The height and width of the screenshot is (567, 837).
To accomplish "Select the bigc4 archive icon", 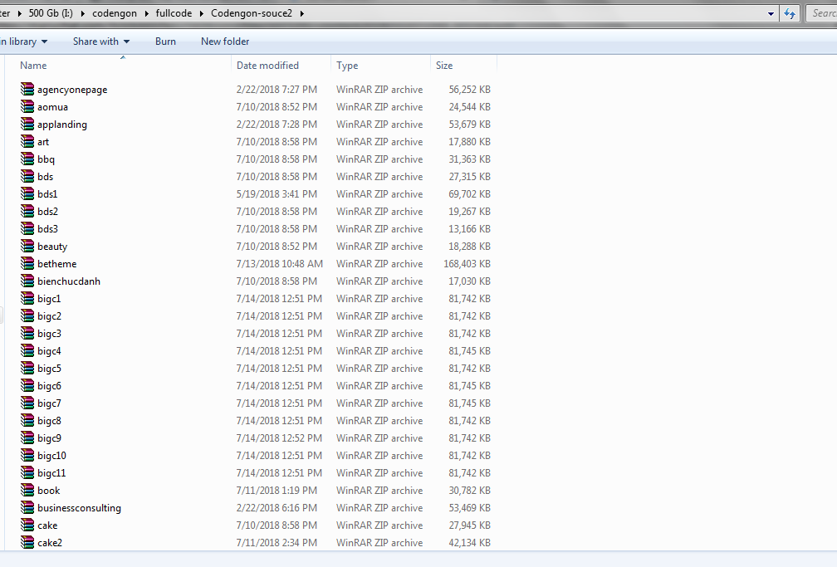I will pyautogui.click(x=27, y=351).
